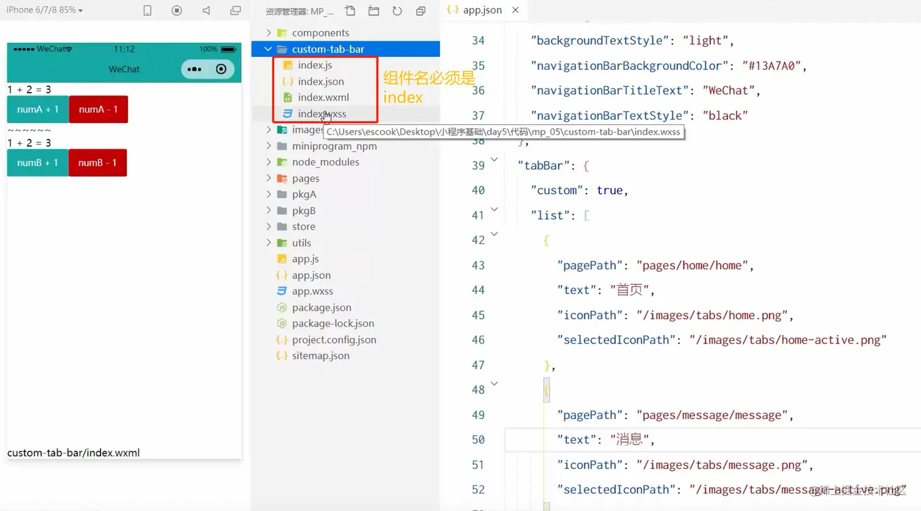
Task: Open index.js in custom-tab-bar
Action: tap(314, 65)
